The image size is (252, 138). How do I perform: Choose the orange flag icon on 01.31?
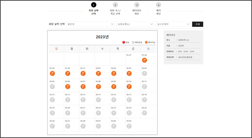[83, 73]
